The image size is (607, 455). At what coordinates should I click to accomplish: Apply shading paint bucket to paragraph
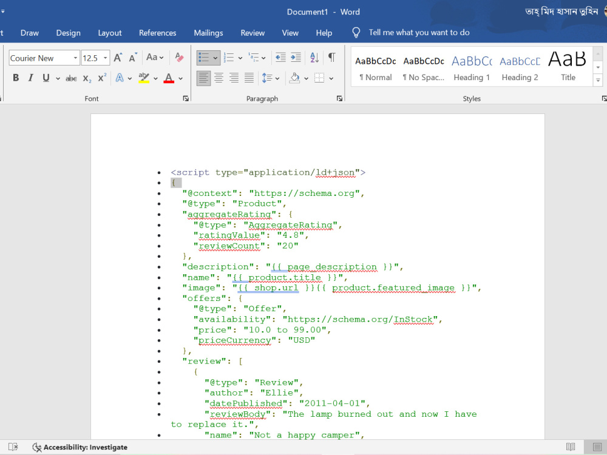pos(294,78)
